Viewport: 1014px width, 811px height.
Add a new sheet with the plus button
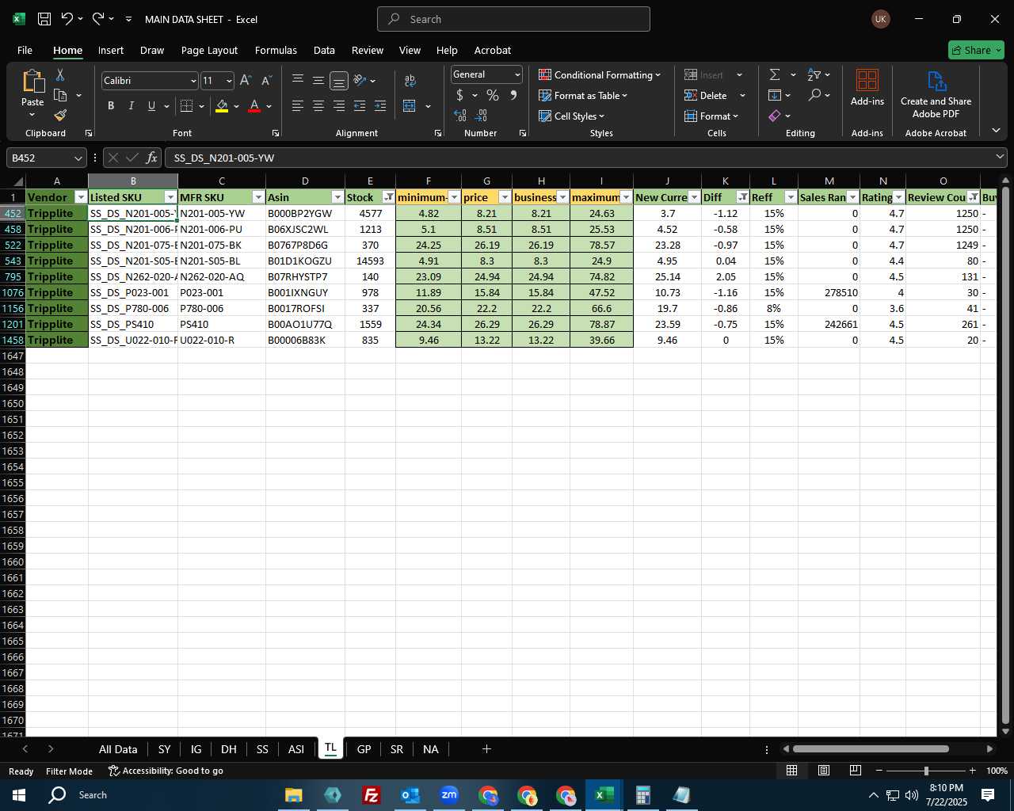click(486, 749)
